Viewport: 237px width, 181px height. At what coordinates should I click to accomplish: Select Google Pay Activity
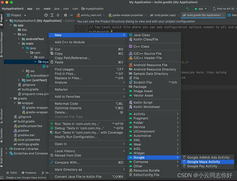208,166
